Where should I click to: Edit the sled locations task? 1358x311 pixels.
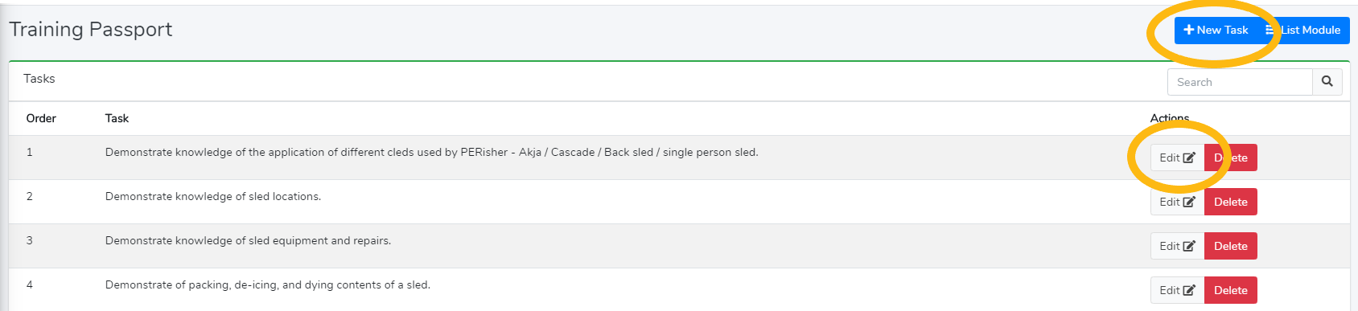coord(1177,202)
